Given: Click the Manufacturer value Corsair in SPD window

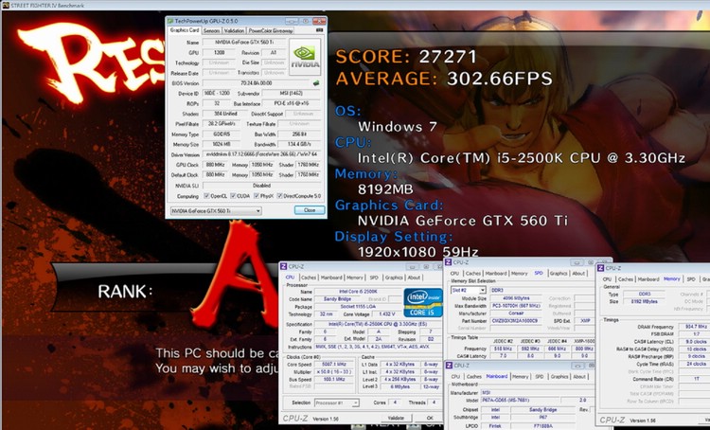Looking at the screenshot, I should coord(515,314).
